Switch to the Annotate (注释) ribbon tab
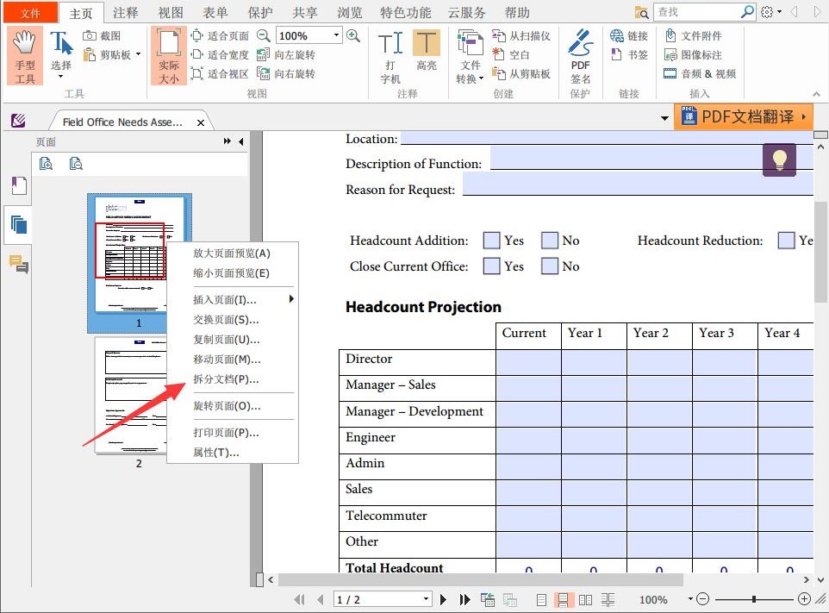The image size is (829, 613). pyautogui.click(x=125, y=13)
